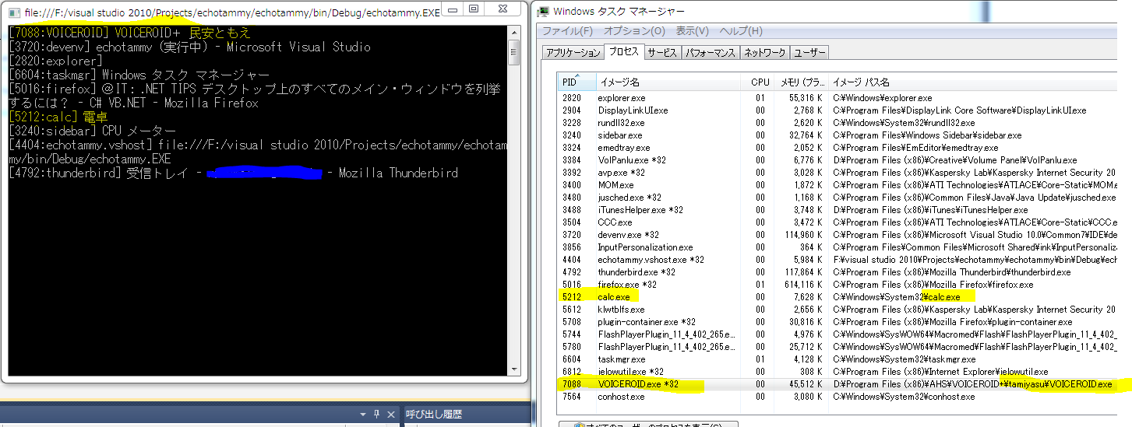Click the [5016:firefox] console line
Screen dimensions: 1132x427
254,96
